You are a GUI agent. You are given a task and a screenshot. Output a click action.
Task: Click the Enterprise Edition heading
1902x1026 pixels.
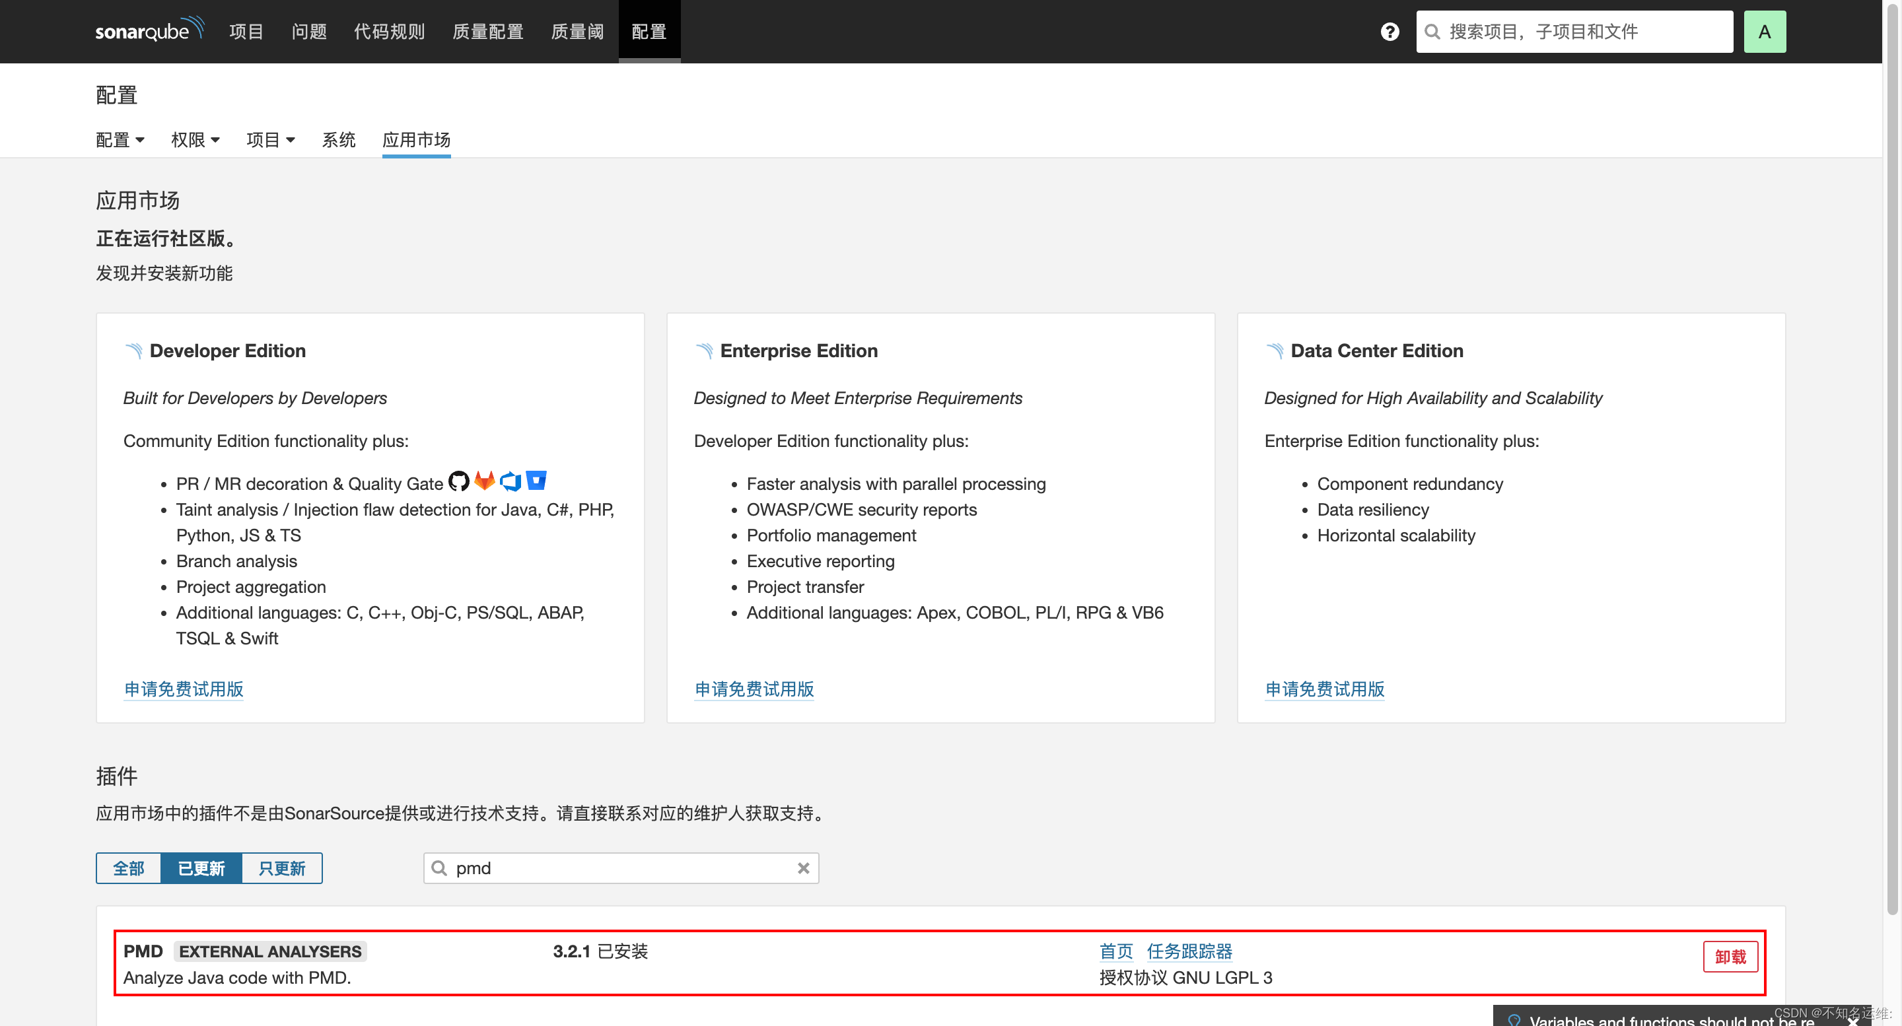[799, 351]
